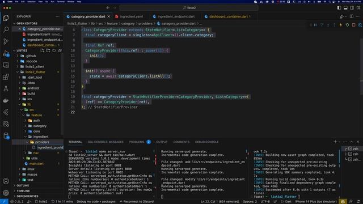363x204 pixels.
Task: Toggle the primary side bar layout
Action: (339, 7)
